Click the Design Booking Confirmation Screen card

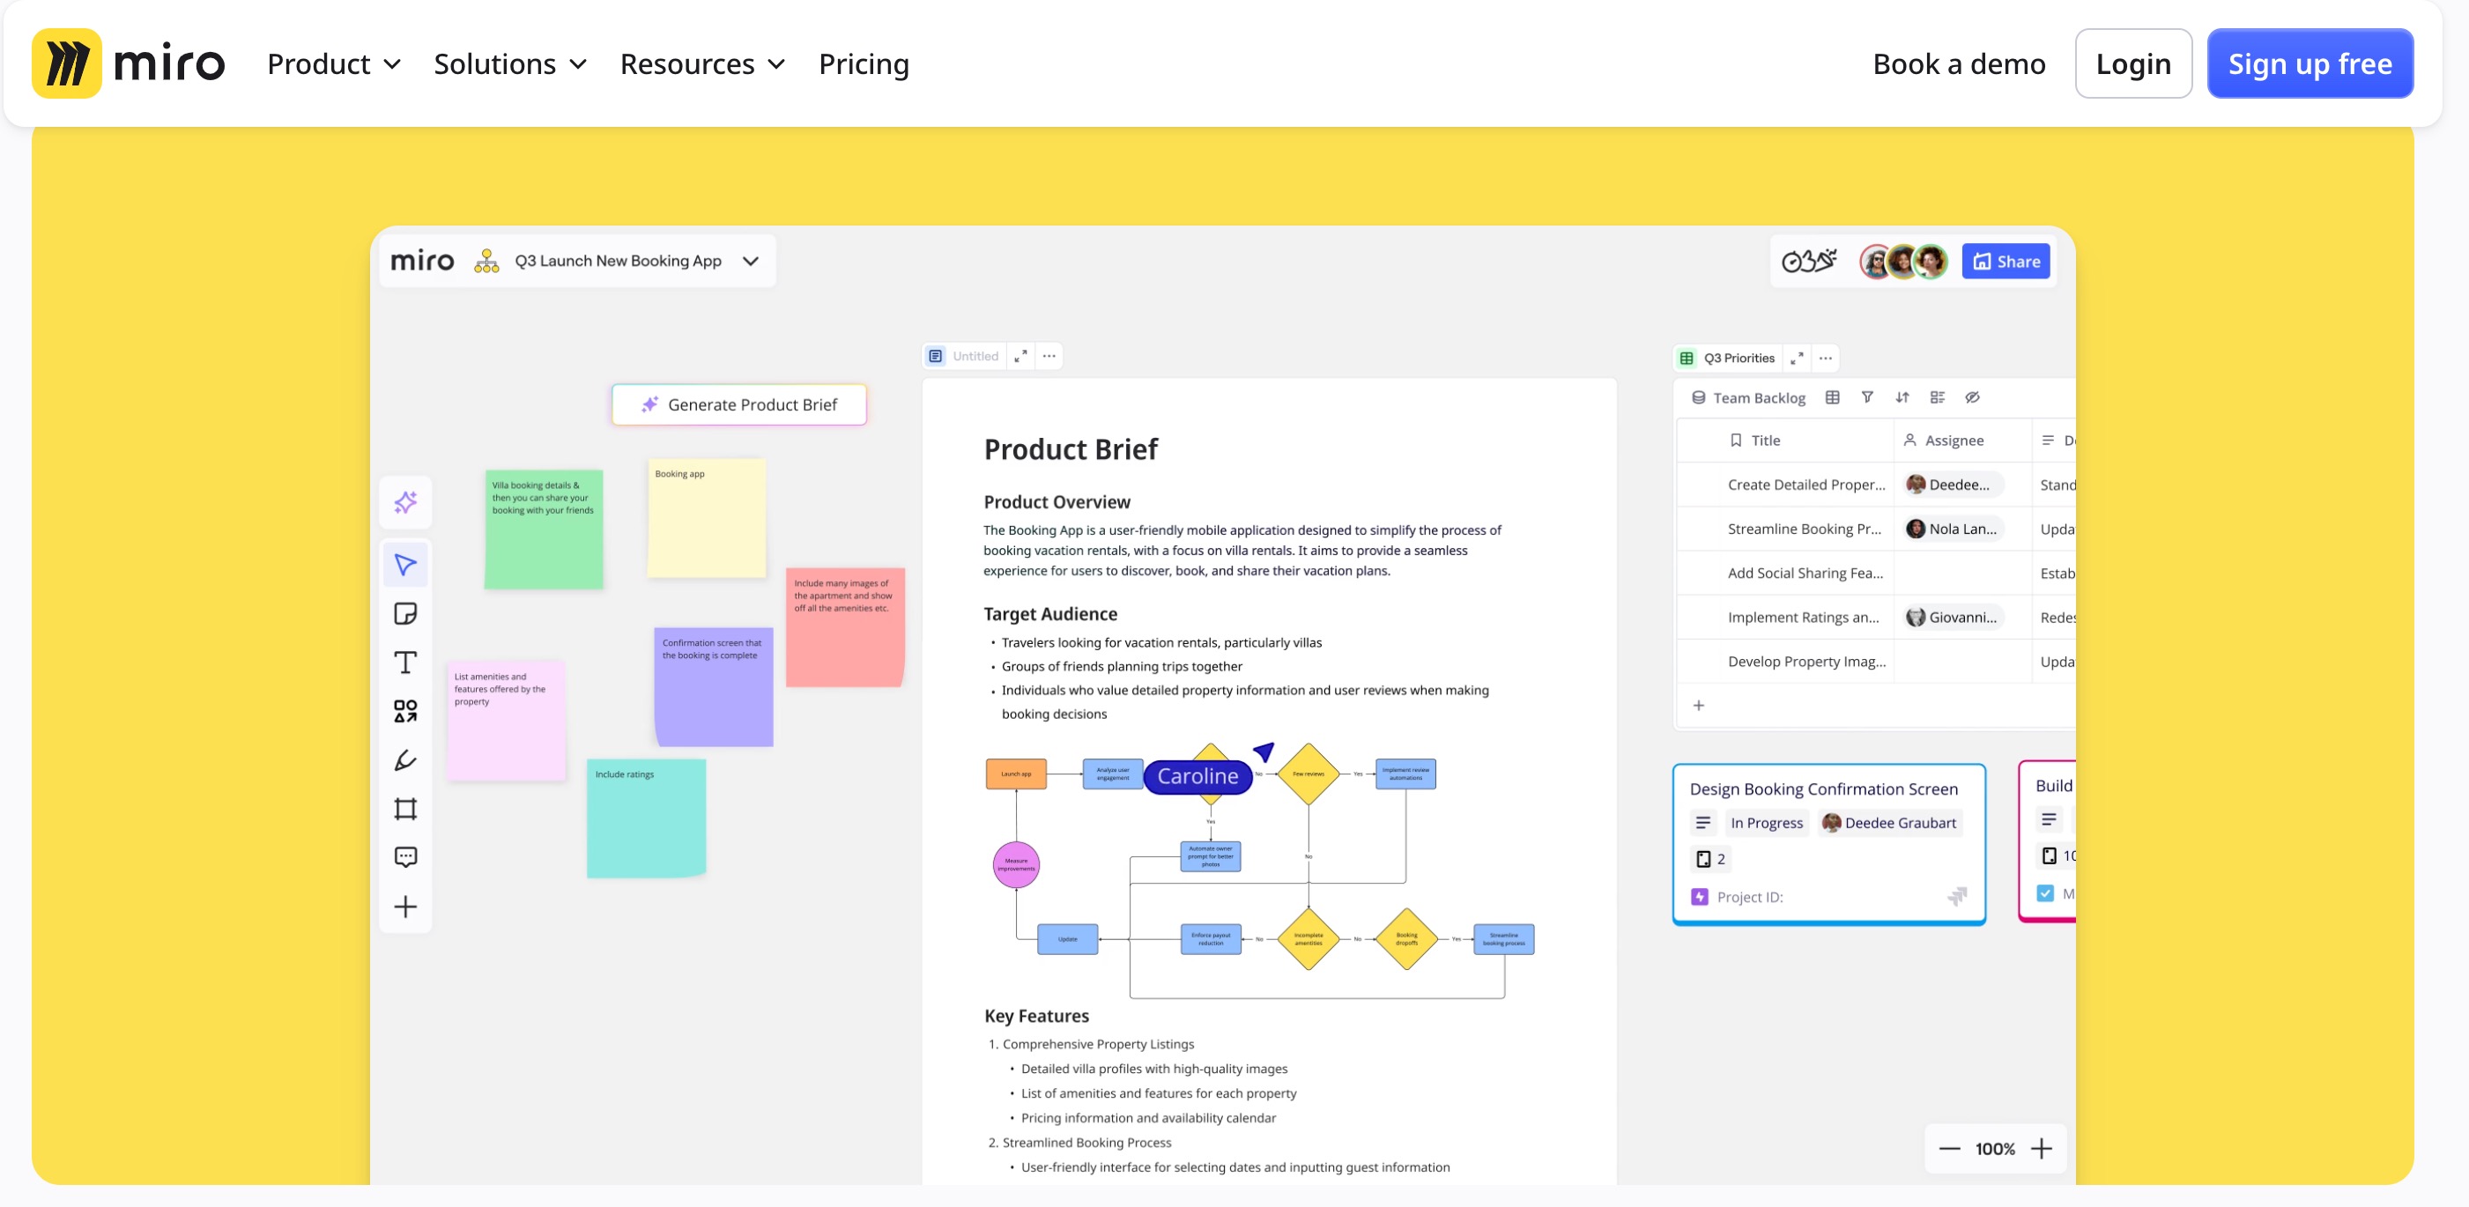point(1828,843)
